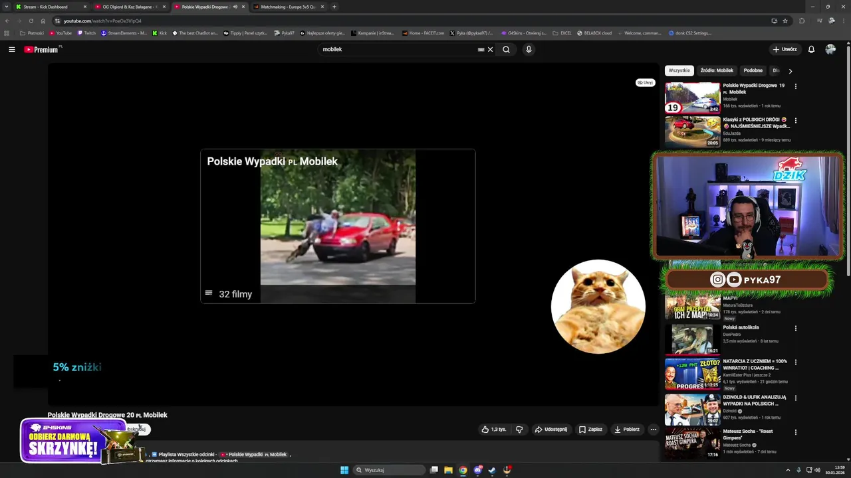Play the DZINOLD & ULFIK video thumbnail
This screenshot has width=851, height=478.
tap(693, 409)
